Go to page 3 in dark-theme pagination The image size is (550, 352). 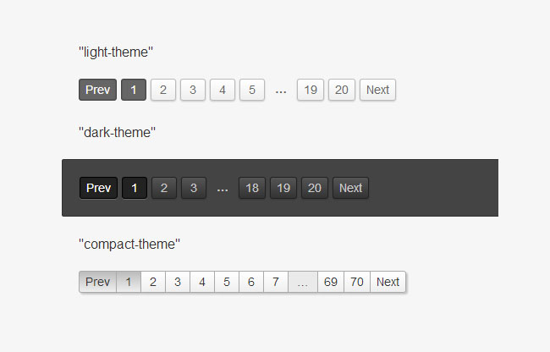coord(193,188)
